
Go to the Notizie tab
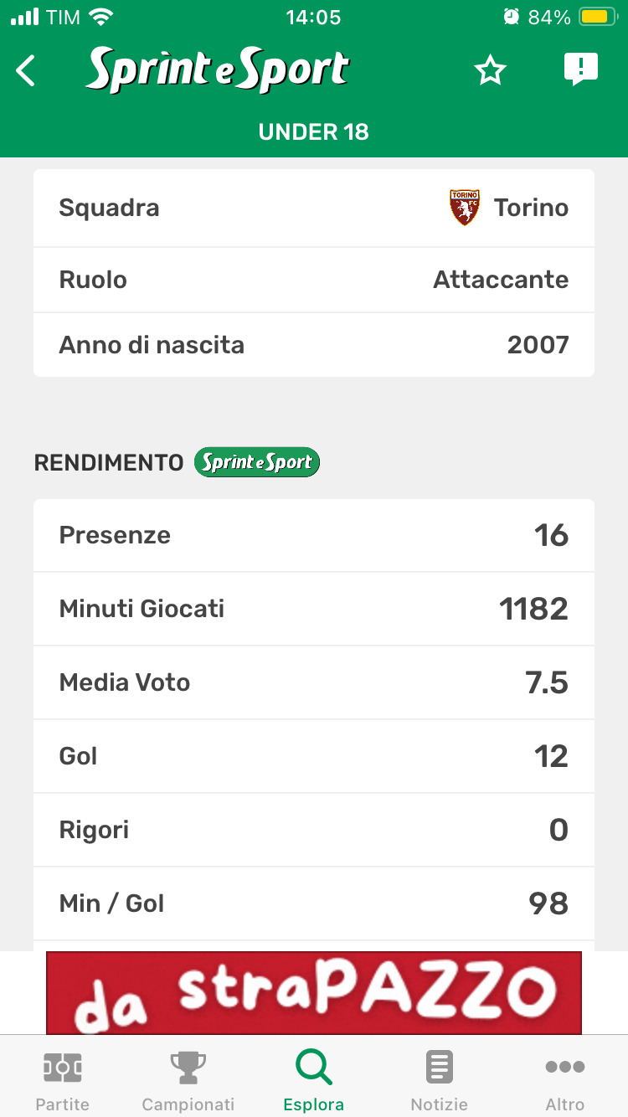(440, 1079)
